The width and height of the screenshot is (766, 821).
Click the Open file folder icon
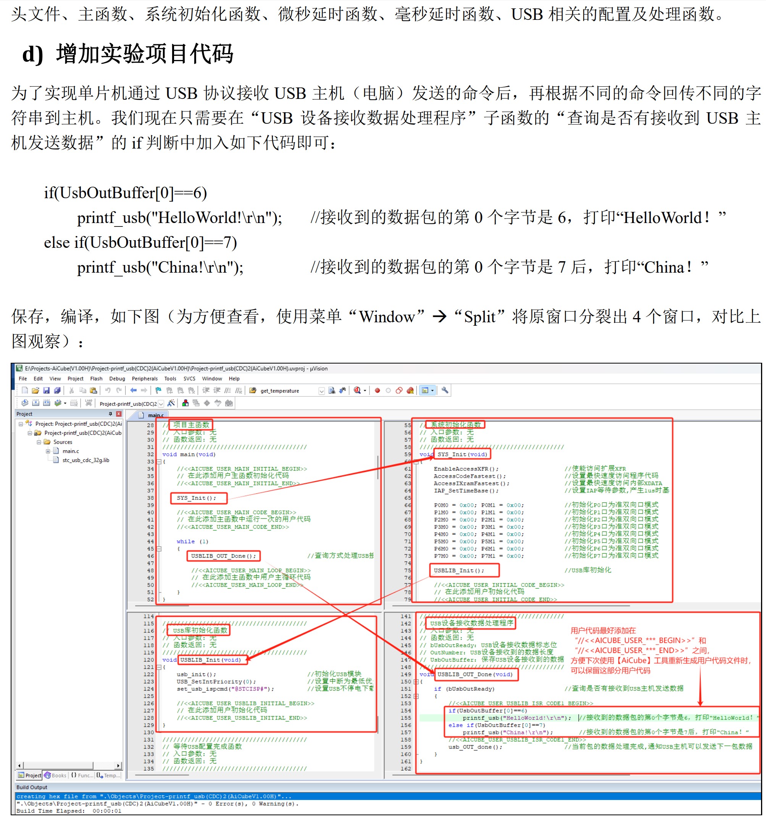(35, 390)
